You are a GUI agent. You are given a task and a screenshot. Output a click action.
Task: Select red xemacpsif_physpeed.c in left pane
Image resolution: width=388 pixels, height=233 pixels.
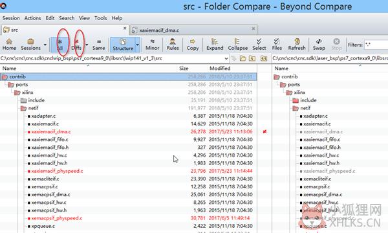click(x=57, y=218)
